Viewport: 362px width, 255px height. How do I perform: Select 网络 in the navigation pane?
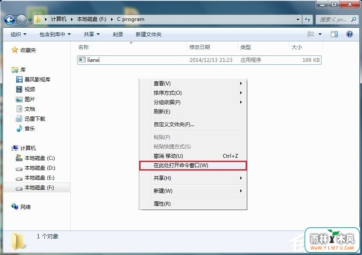point(21,207)
